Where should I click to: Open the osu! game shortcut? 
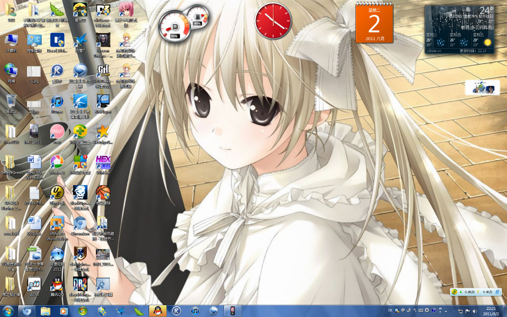coord(57,134)
